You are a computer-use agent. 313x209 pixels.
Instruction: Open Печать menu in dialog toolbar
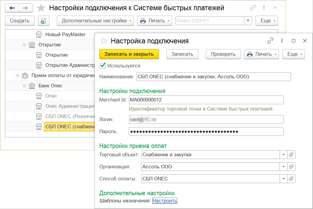(x=262, y=54)
